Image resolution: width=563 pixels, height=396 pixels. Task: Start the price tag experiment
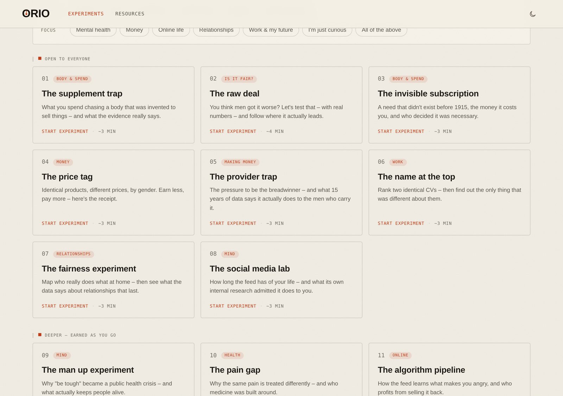(65, 223)
